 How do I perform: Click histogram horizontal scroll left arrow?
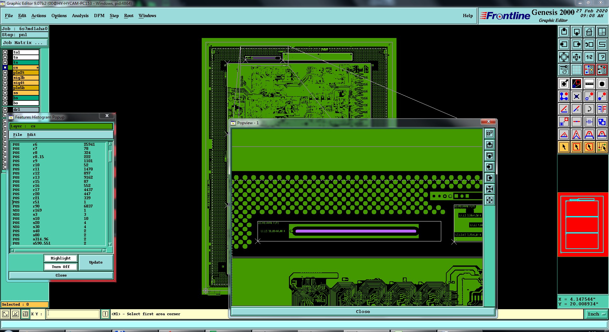click(12, 250)
